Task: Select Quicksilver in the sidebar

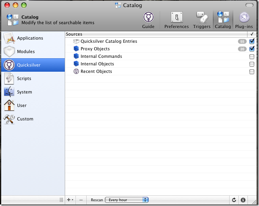Action: [33, 65]
